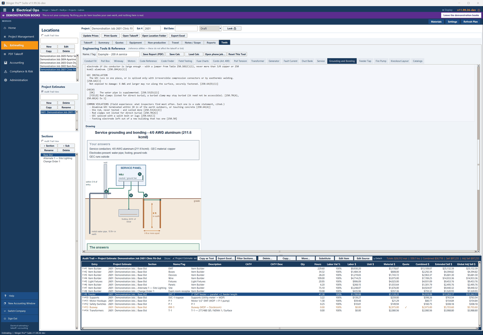The height and width of the screenshot is (335, 483).
Task: Select the Feeder Tap tool tab
Action: coord(365,61)
